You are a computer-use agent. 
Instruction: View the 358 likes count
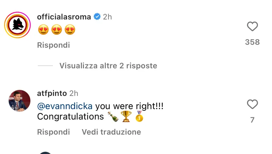tap(252, 42)
